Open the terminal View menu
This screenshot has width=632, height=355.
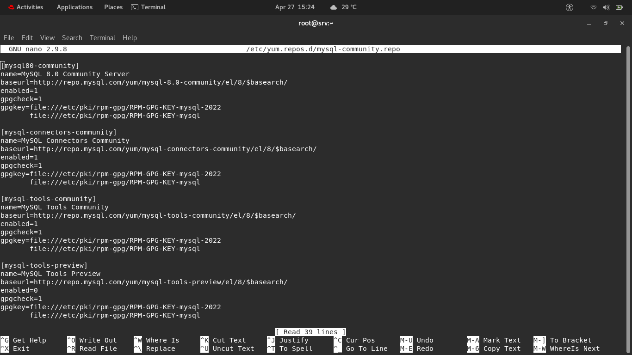click(x=47, y=38)
